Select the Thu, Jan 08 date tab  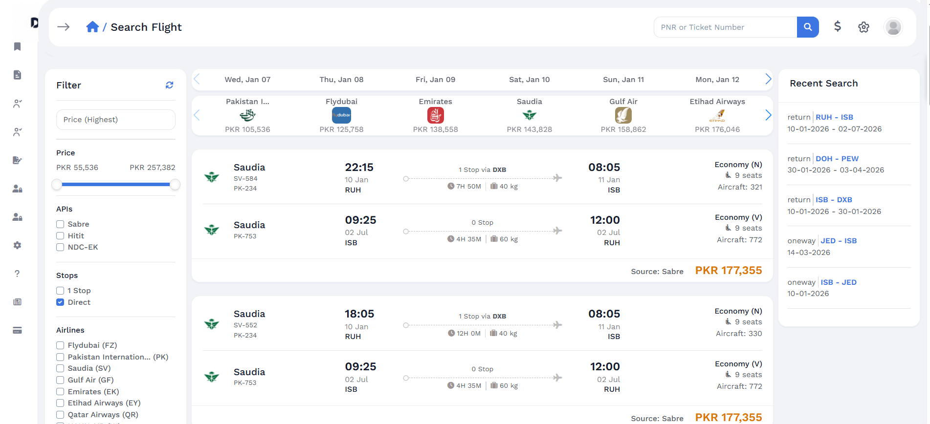point(341,80)
